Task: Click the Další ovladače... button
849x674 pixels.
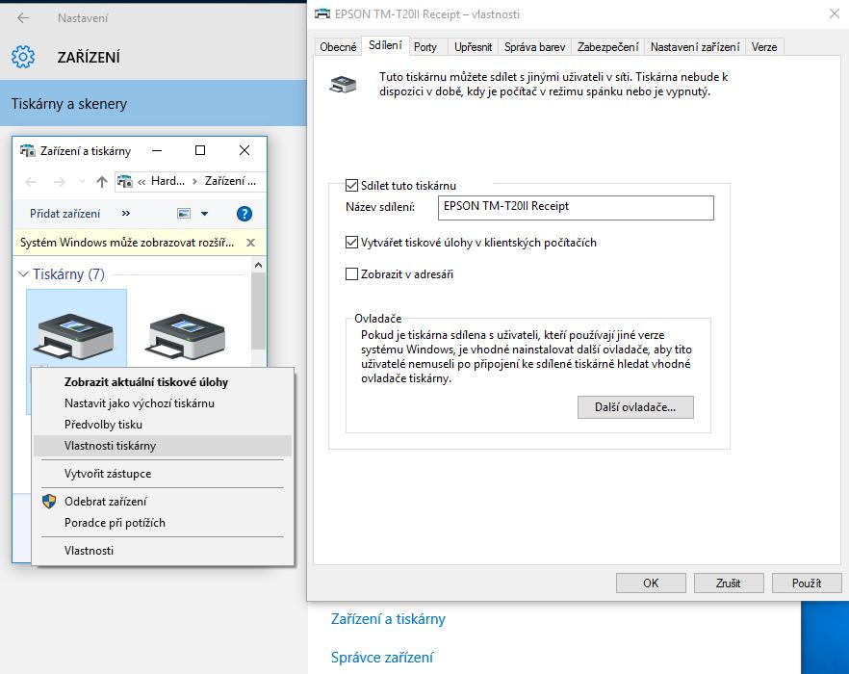Action: [x=635, y=407]
